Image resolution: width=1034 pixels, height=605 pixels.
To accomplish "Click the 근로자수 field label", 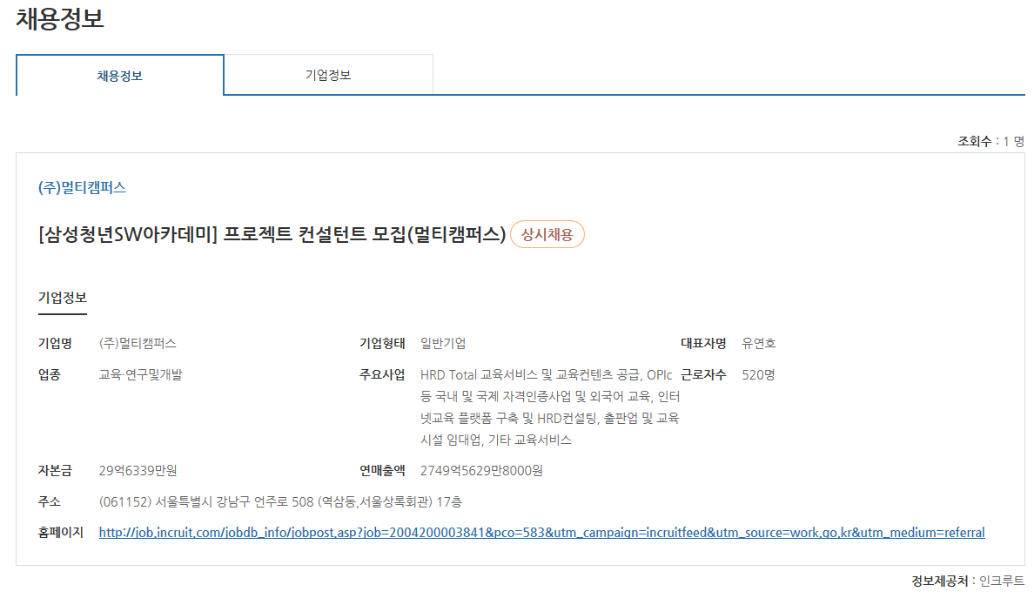I will (703, 374).
